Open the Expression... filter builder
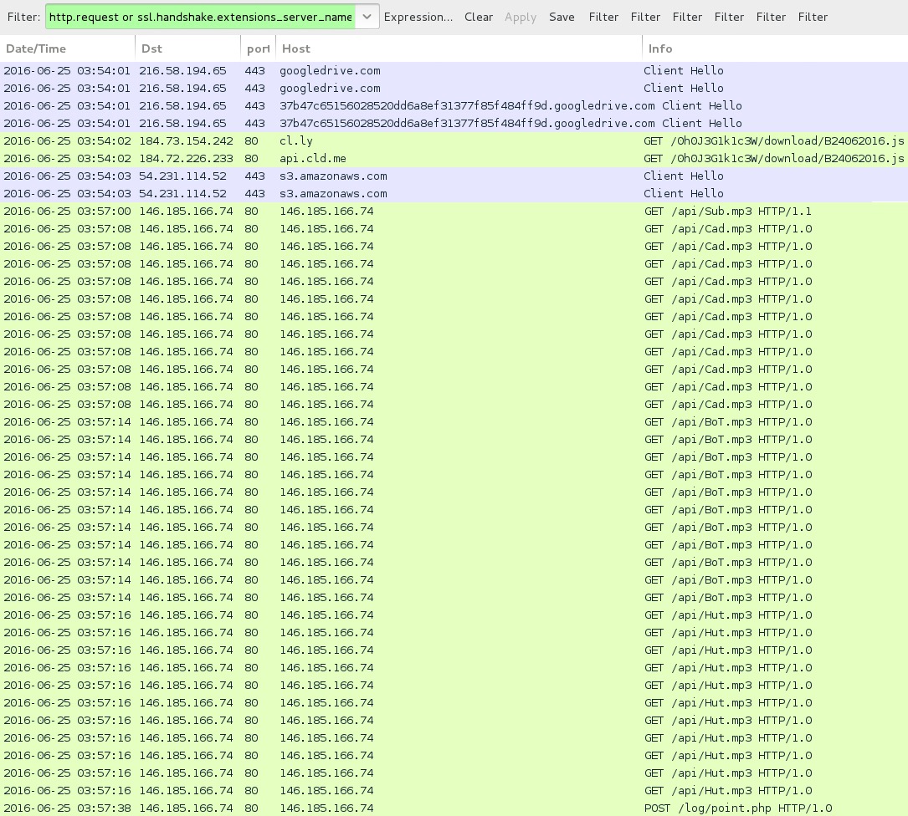 418,17
